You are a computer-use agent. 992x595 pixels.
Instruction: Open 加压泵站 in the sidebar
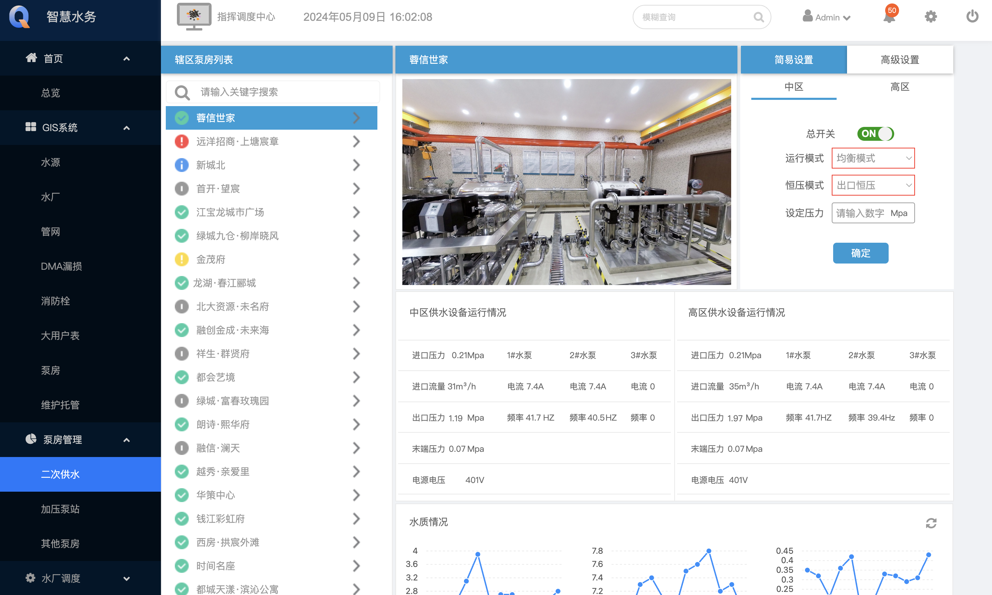click(60, 509)
